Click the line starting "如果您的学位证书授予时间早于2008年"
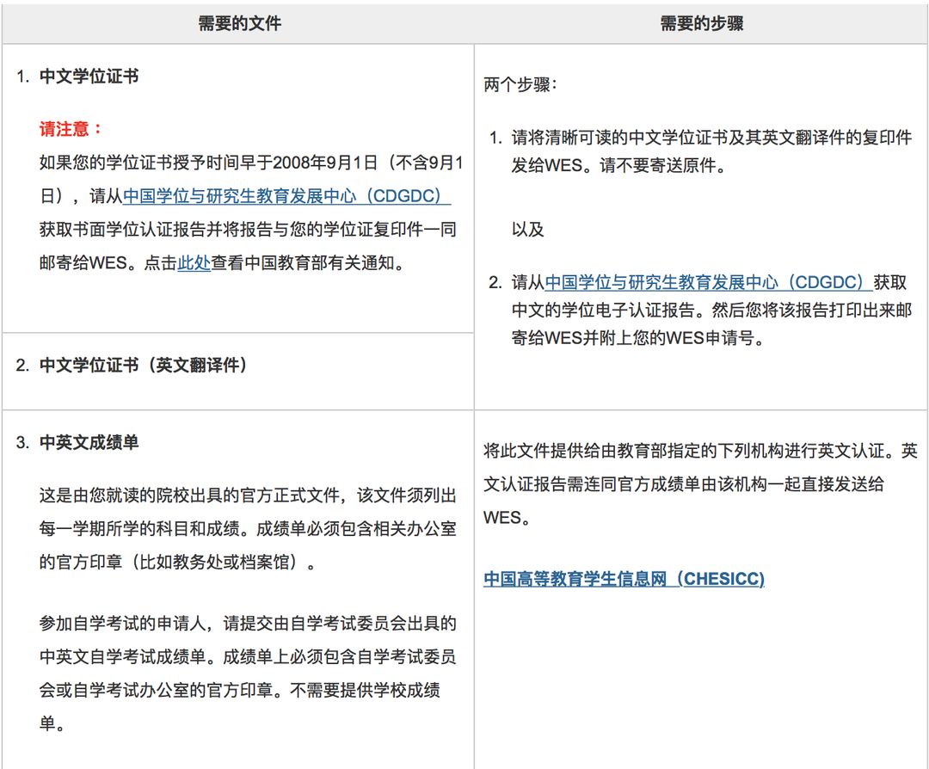The image size is (929, 769). click(x=251, y=163)
